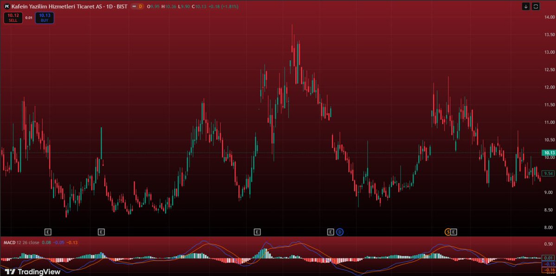The width and height of the screenshot is (556, 276).
Task: Click the Kafein ticker logo icon
Action: pyautogui.click(x=6, y=6)
